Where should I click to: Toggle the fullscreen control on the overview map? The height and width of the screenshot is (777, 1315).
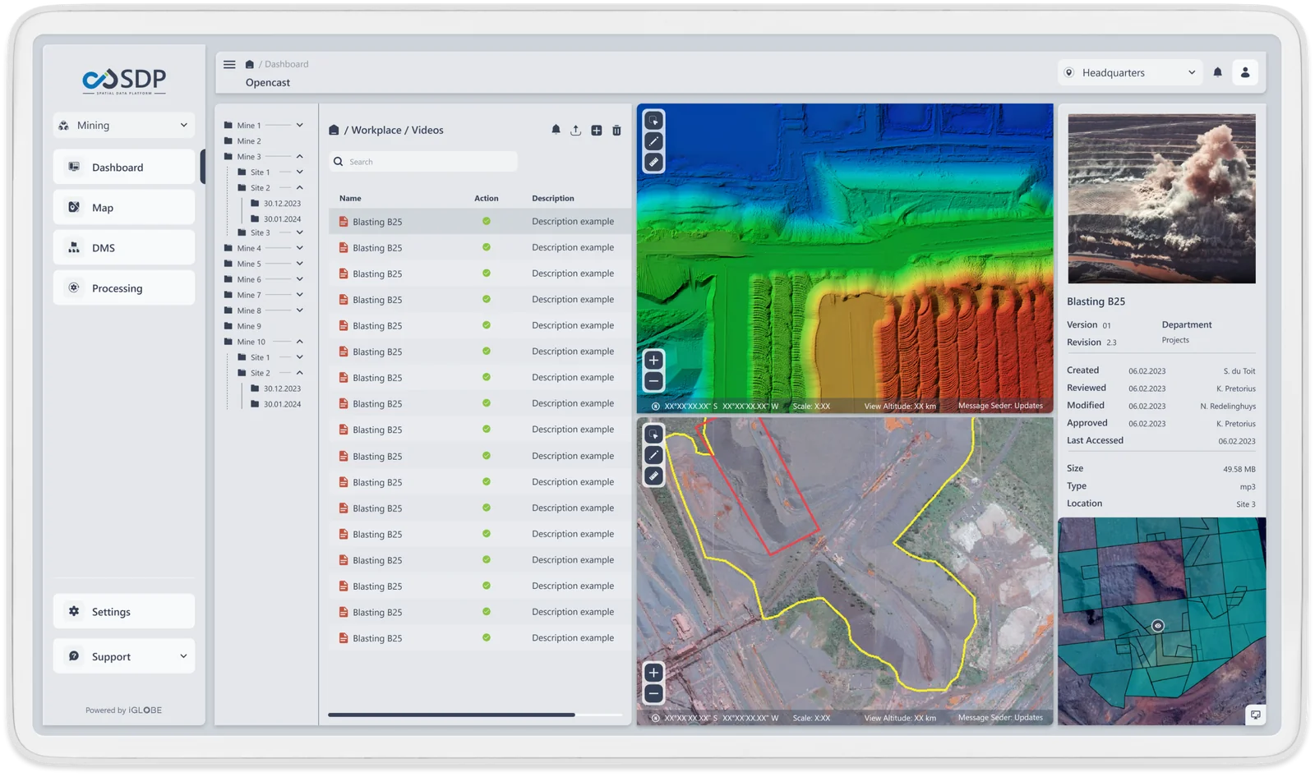point(1256,715)
